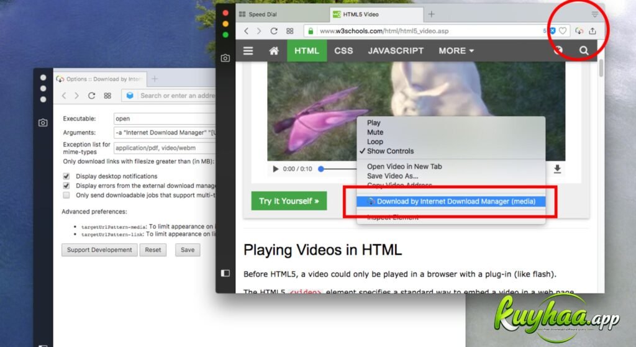Choose Loop from the context menu
This screenshot has width=636, height=347.
451,142
